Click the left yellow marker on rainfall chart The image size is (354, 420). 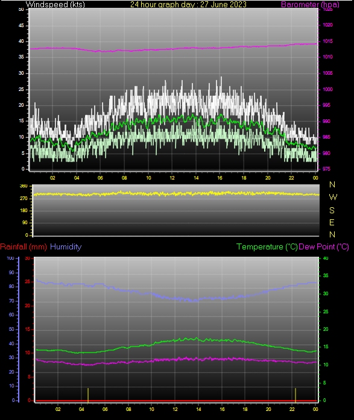[x=88, y=395]
